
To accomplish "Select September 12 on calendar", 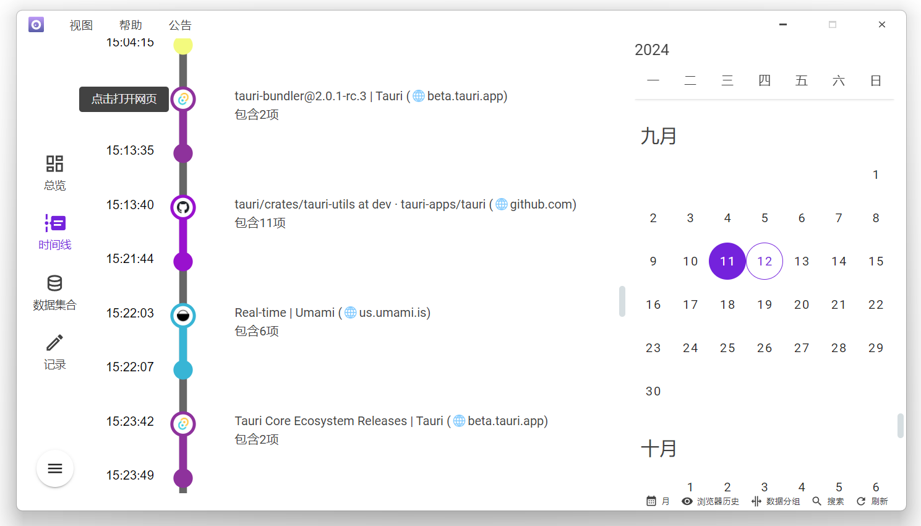I will [x=765, y=261].
